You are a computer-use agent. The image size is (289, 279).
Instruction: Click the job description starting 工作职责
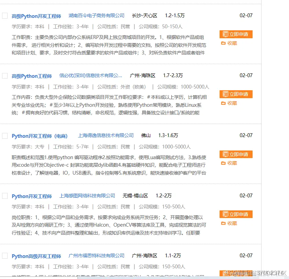[109, 45]
